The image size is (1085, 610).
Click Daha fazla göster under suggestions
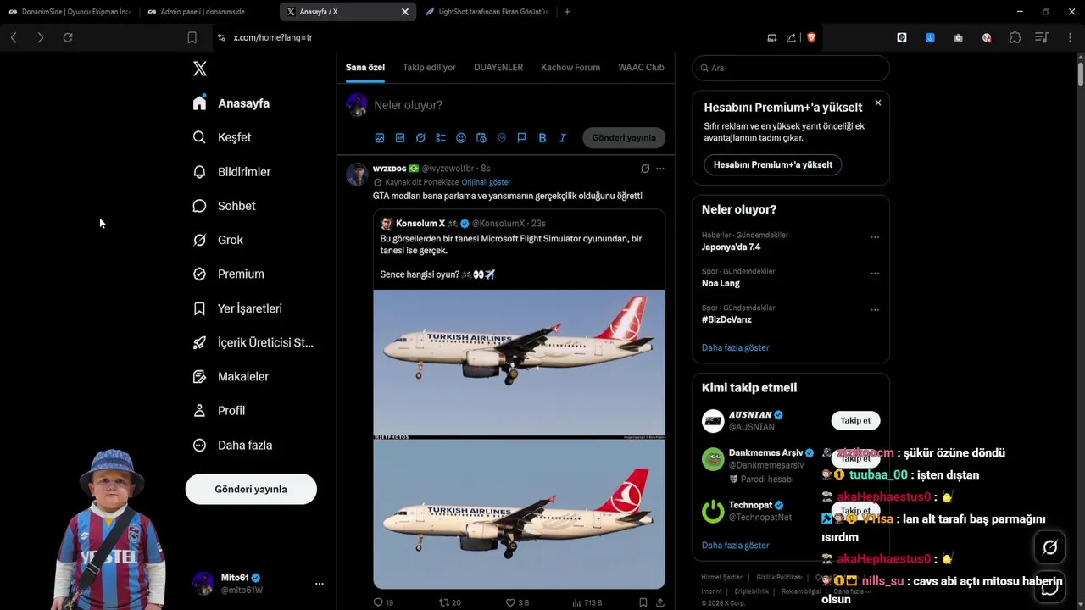click(735, 546)
